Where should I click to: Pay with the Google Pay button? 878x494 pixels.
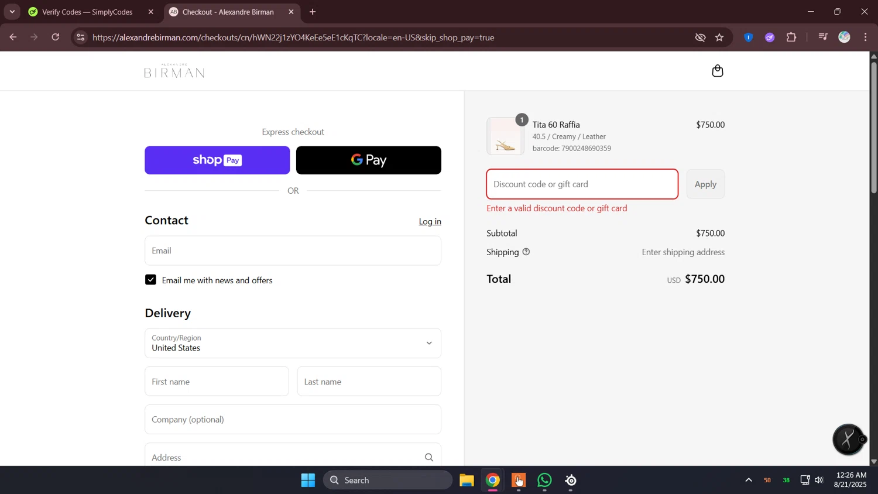(x=369, y=160)
